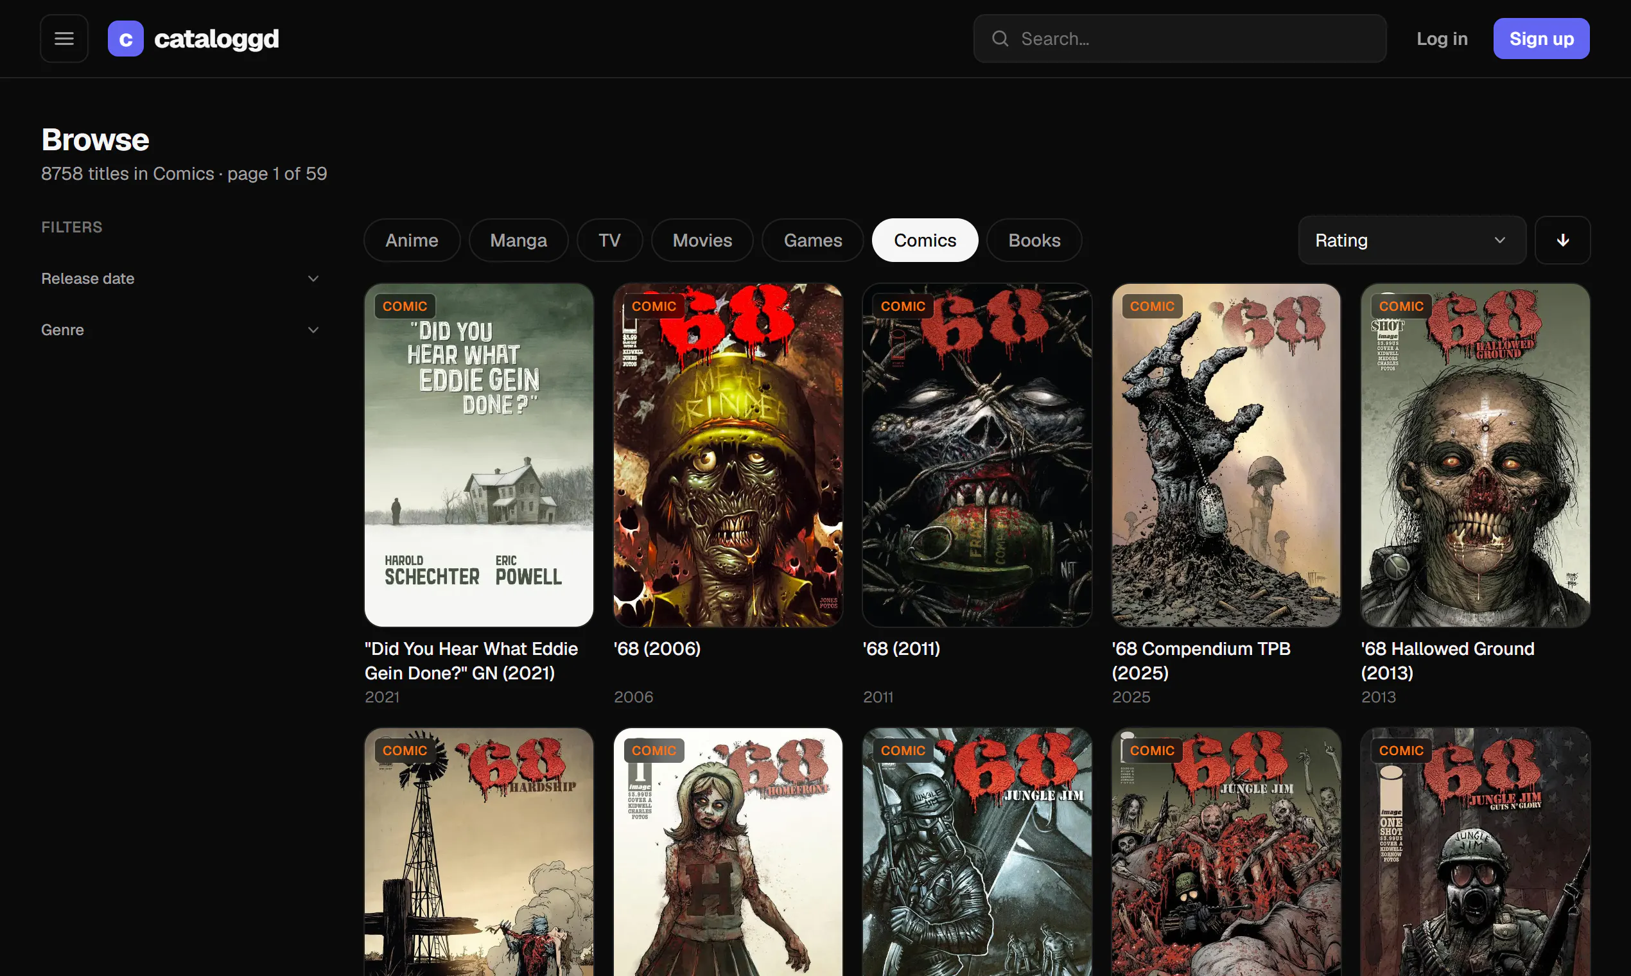Click COMIC badge on Eddie Gein card
This screenshot has width=1631, height=976.
pos(405,306)
